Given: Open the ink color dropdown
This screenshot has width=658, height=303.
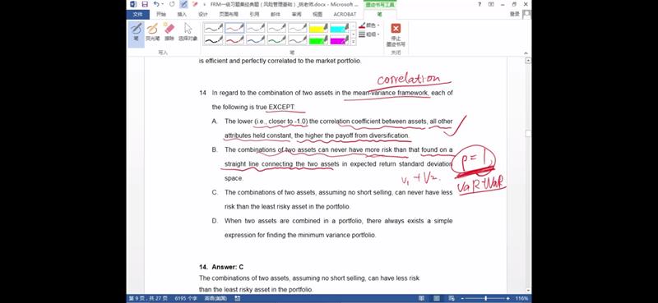Looking at the screenshot, I should click(x=368, y=25).
